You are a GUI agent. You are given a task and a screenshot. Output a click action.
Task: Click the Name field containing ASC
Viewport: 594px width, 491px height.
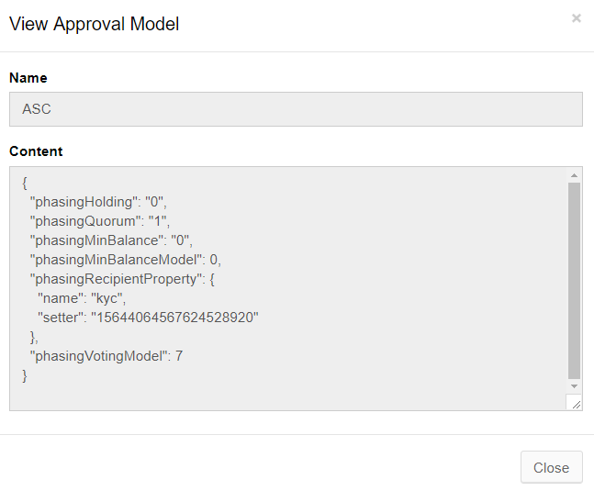click(296, 109)
